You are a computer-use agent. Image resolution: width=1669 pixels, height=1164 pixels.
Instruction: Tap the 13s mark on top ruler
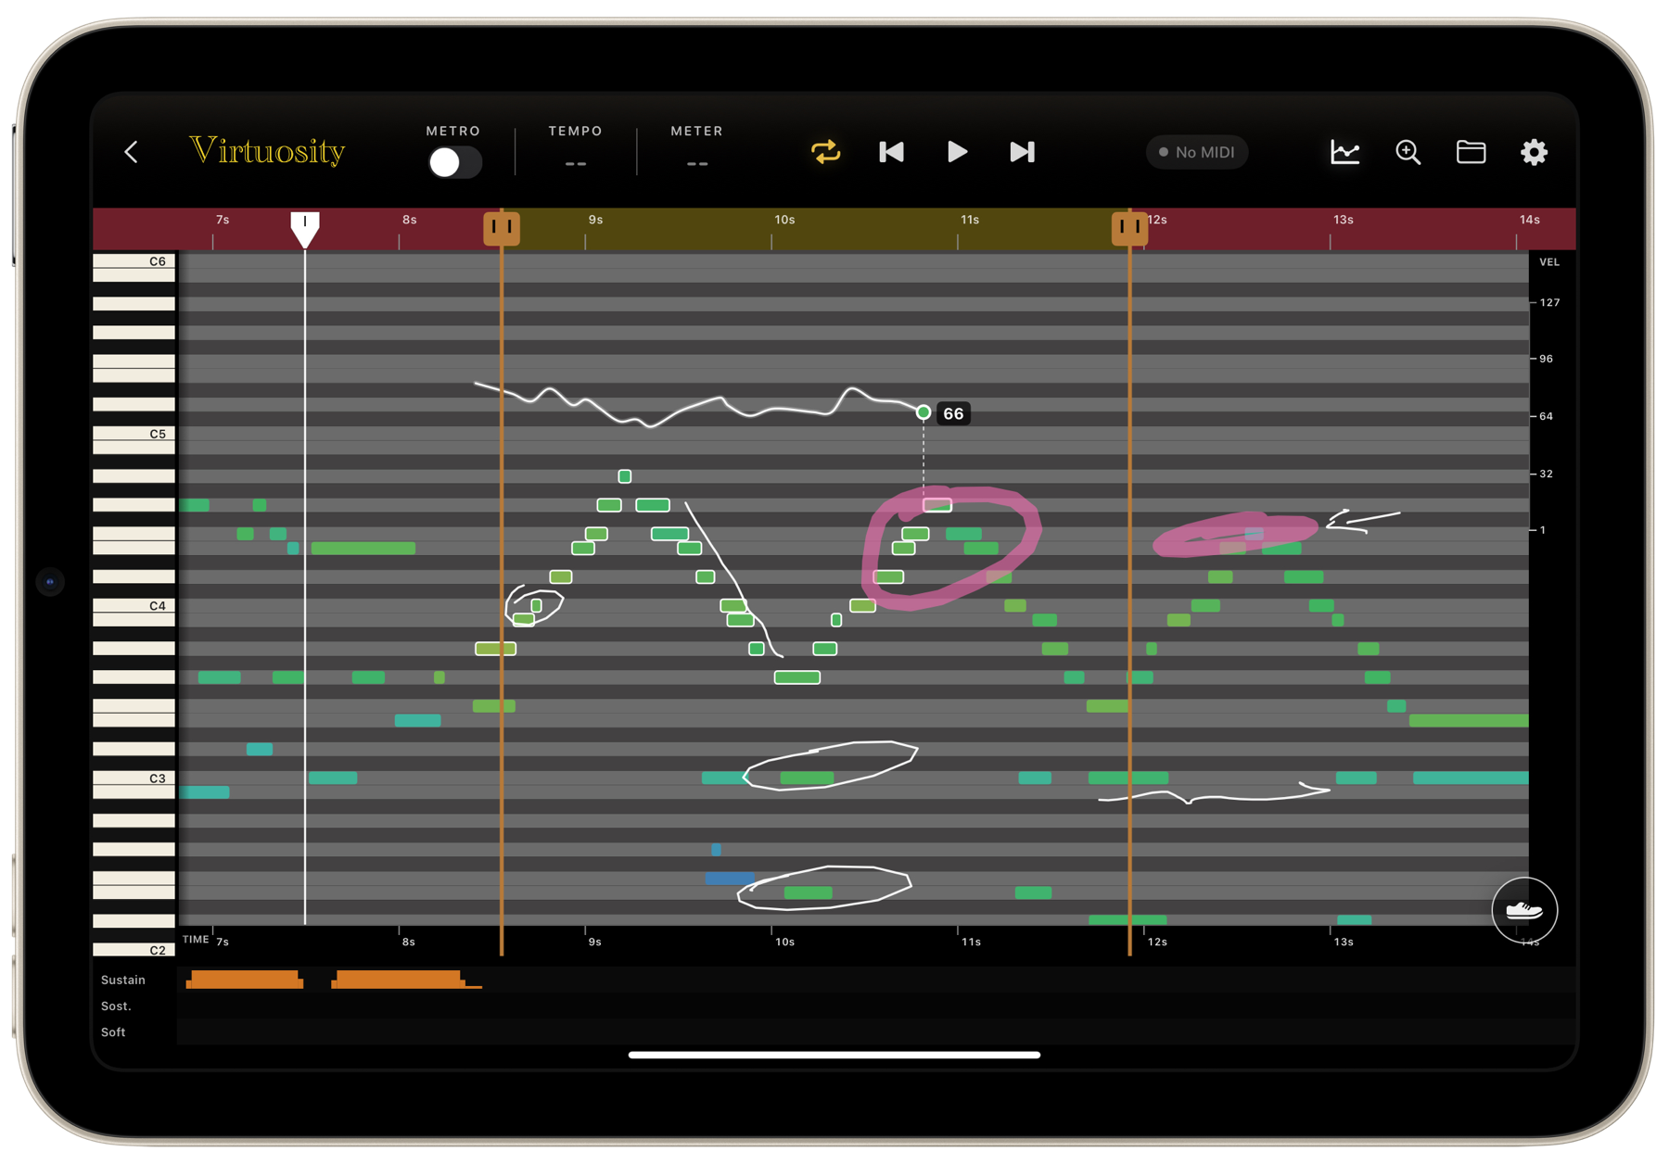[x=1344, y=220]
